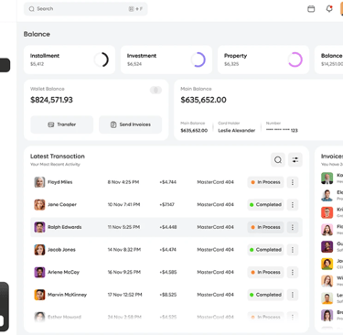Viewport: 343px width, 335px height.
Task: Click the first avatar in the Invoices list
Action: (327, 178)
